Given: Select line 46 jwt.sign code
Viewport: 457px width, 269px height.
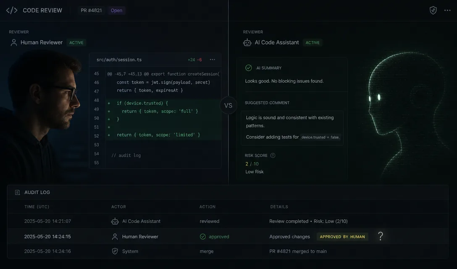Looking at the screenshot, I should tap(163, 82).
